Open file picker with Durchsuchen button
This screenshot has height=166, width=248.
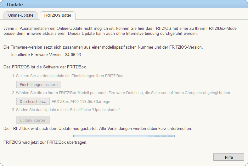coord(33,101)
